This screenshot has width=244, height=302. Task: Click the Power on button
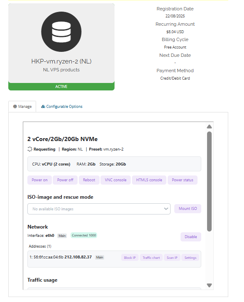point(39,180)
